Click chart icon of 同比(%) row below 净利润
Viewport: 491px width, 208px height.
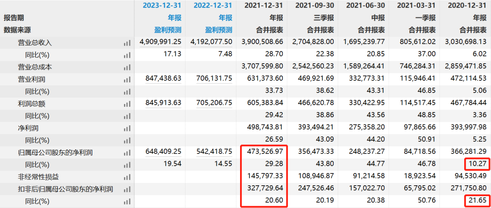tap(127, 140)
